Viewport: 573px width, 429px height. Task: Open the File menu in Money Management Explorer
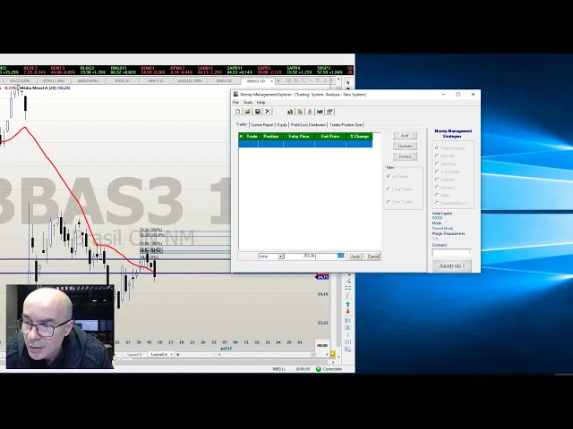pos(235,103)
